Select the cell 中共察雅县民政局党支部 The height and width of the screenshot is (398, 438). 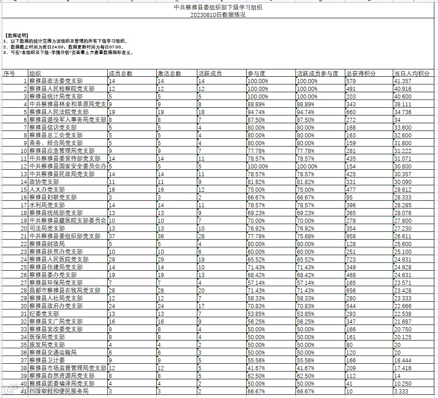click(x=68, y=174)
